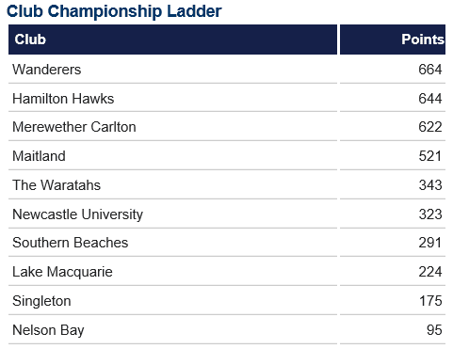Click Nelson Bay's points value 95
The height and width of the screenshot is (349, 453).
point(434,330)
